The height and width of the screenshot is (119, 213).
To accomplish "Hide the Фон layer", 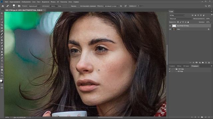I will (x=170, y=29).
